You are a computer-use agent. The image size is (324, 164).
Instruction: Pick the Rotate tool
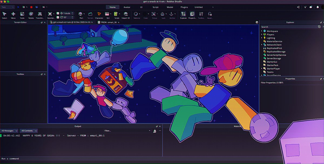[x=31, y=15]
